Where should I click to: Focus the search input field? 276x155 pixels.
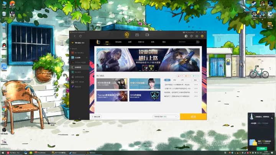[187, 42]
